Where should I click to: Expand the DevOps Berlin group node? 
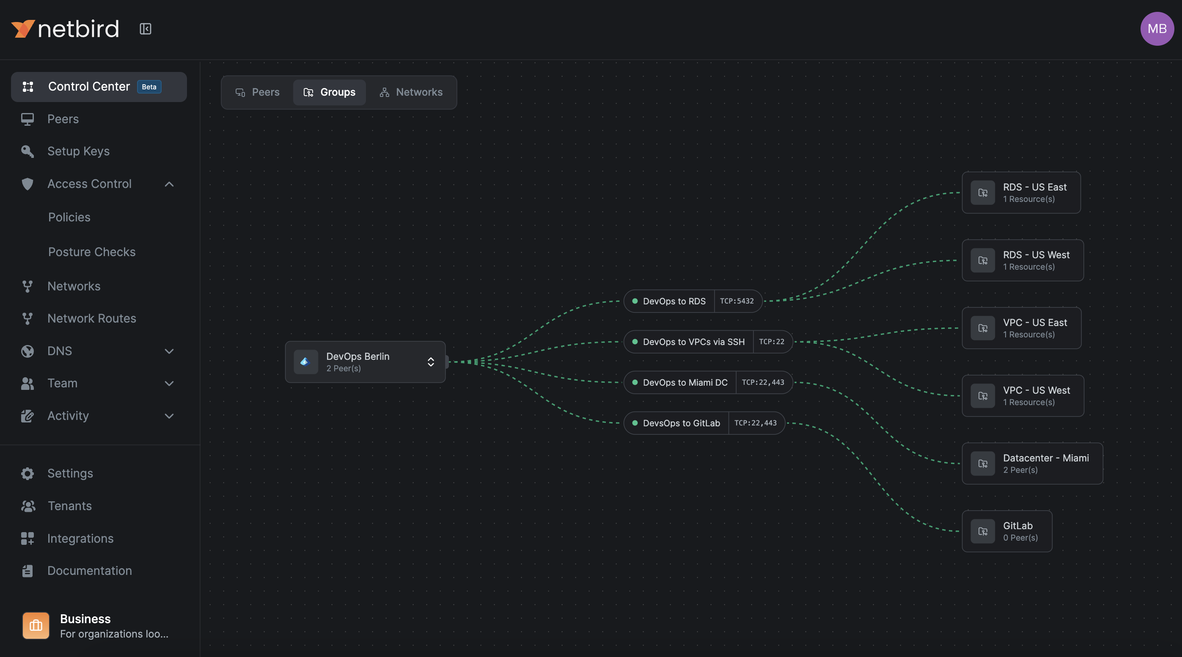(x=430, y=362)
